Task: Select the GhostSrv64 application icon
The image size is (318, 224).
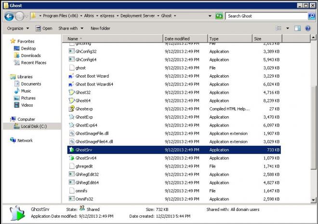Action: [71, 158]
